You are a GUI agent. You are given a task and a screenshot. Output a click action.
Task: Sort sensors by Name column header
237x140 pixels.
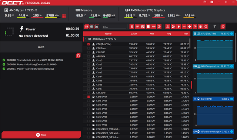(x=108, y=34)
